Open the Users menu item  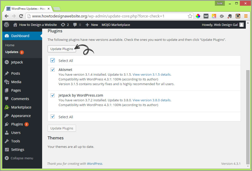coord(22,133)
